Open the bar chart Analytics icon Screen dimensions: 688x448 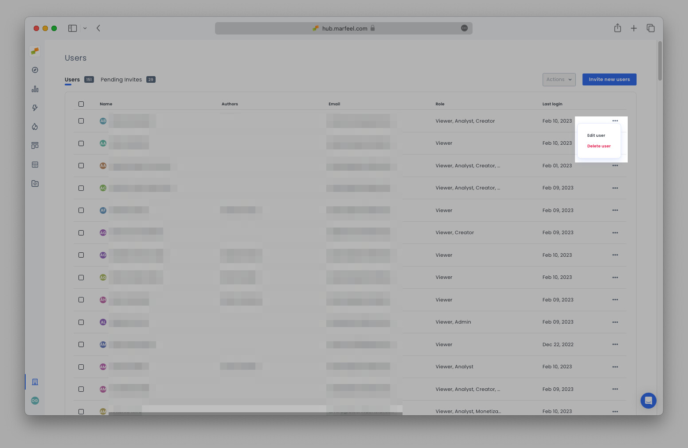click(35, 89)
